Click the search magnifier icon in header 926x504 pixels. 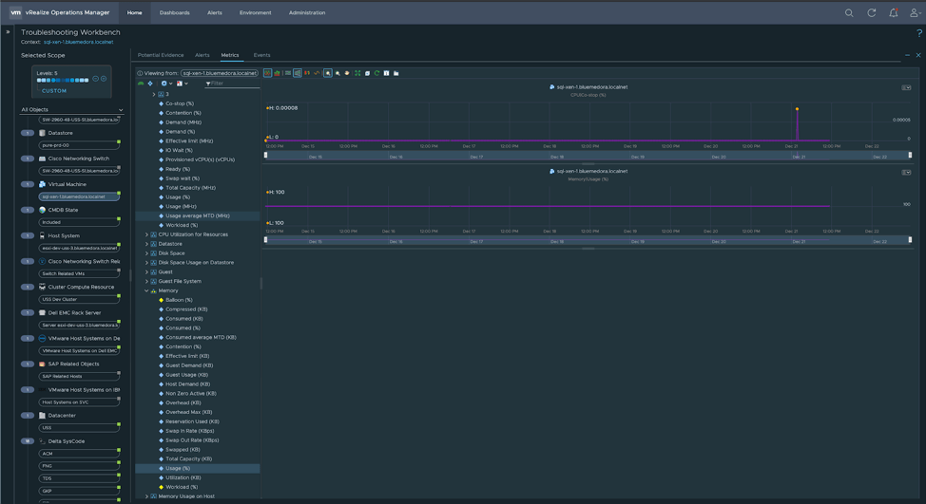849,12
